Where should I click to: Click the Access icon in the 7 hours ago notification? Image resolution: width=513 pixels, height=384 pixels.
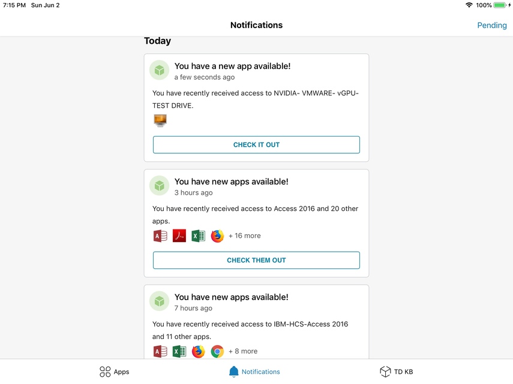click(160, 352)
